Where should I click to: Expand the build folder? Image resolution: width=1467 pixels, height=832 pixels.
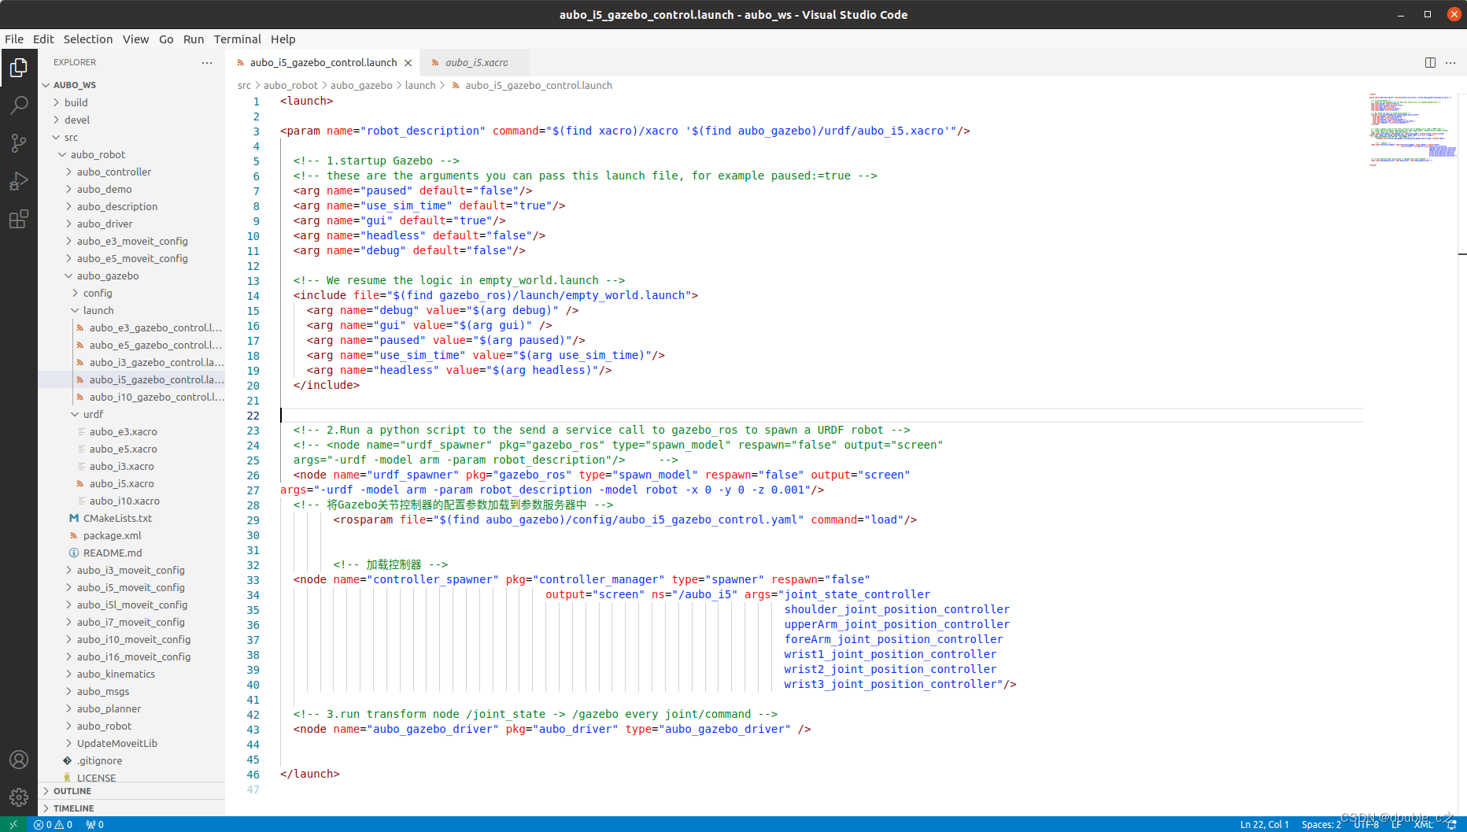[x=131, y=102]
